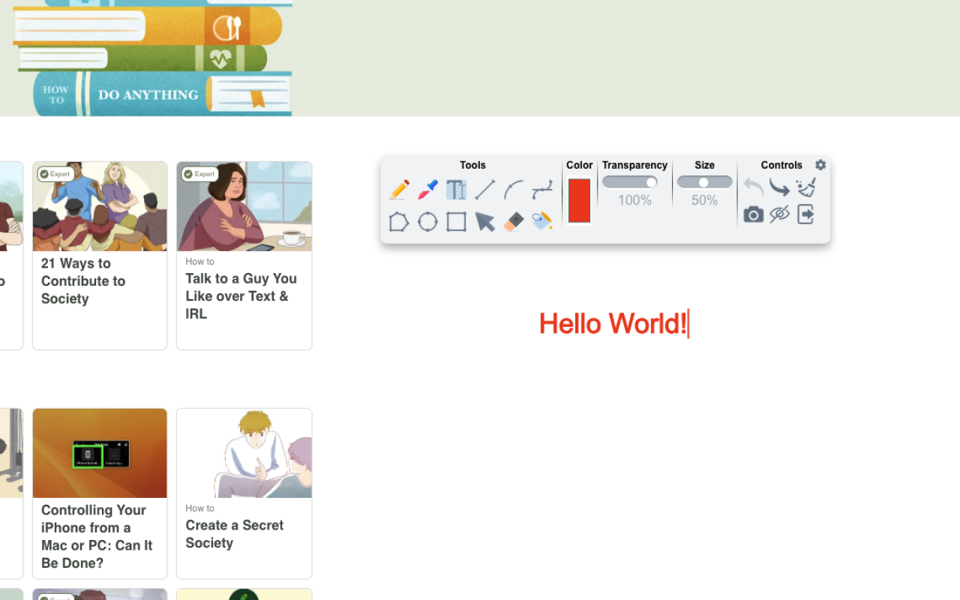The height and width of the screenshot is (600, 960).
Task: Select the Cursor pointer tool
Action: coord(485,221)
